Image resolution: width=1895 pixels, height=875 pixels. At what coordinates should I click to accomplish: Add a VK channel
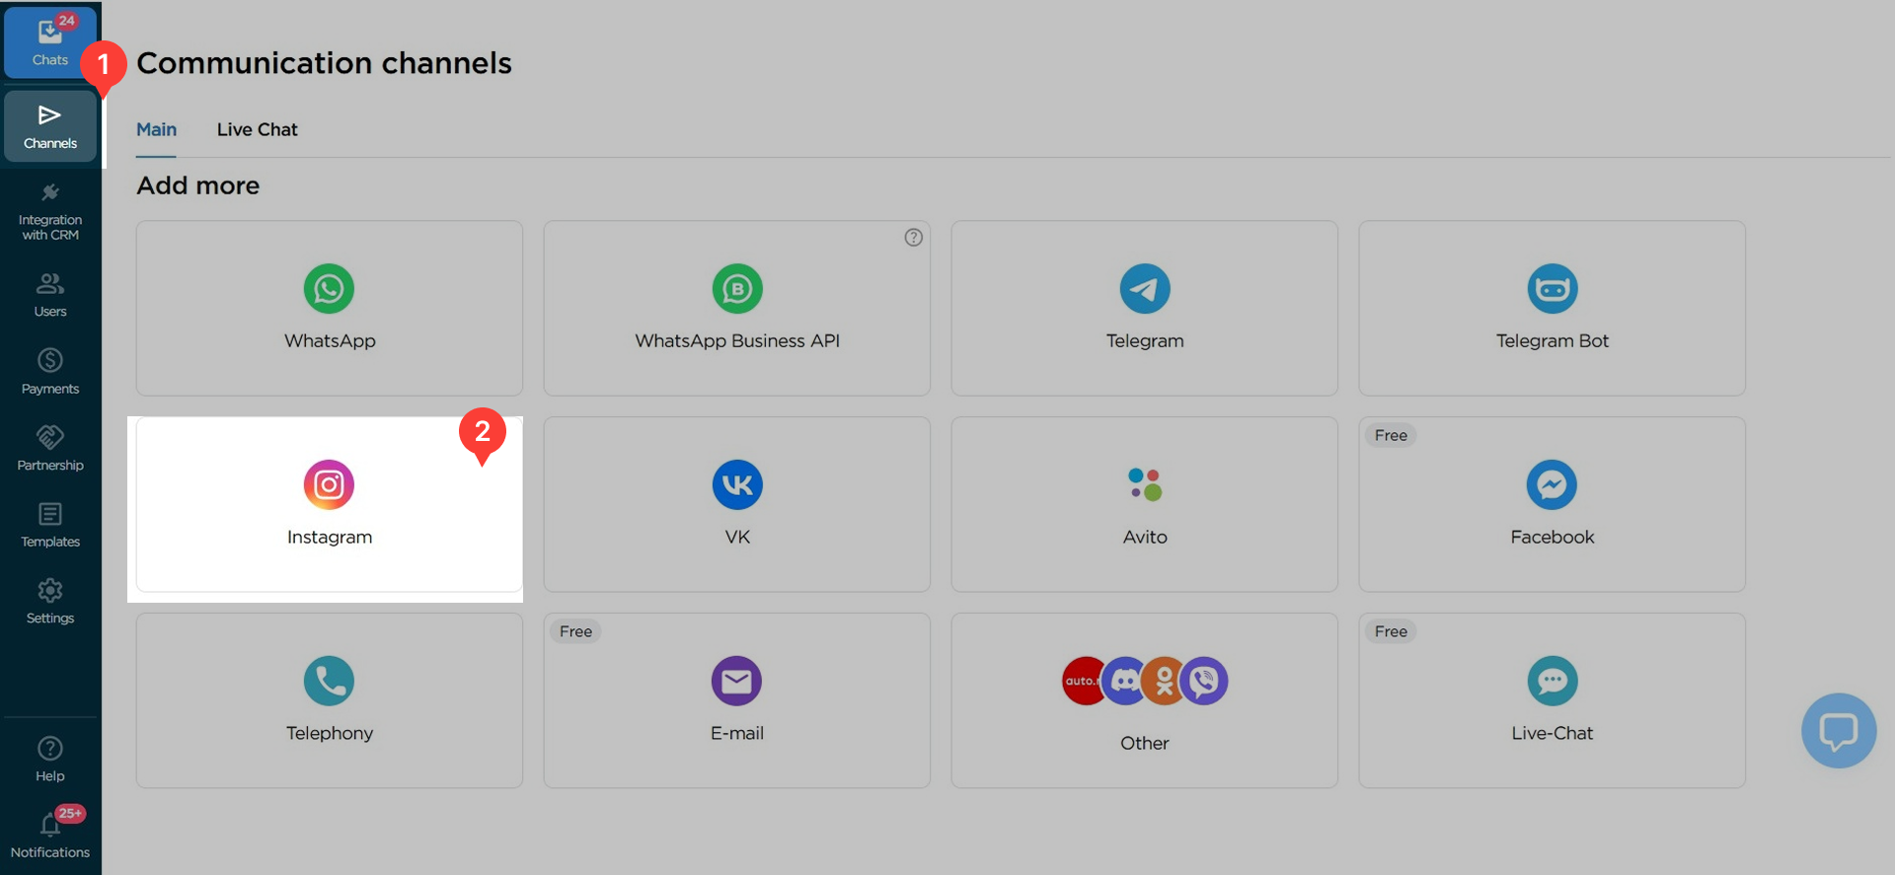point(737,504)
